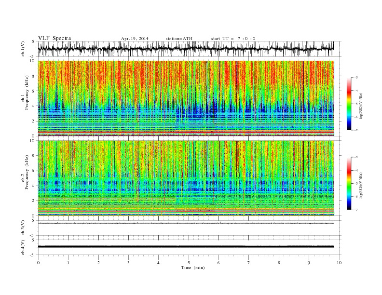
Task: Click the "10" kHz tick of ch.1 spectrogram
Action: (x=32, y=61)
